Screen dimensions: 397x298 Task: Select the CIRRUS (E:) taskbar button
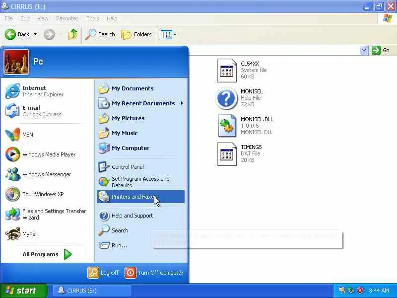coord(92,291)
